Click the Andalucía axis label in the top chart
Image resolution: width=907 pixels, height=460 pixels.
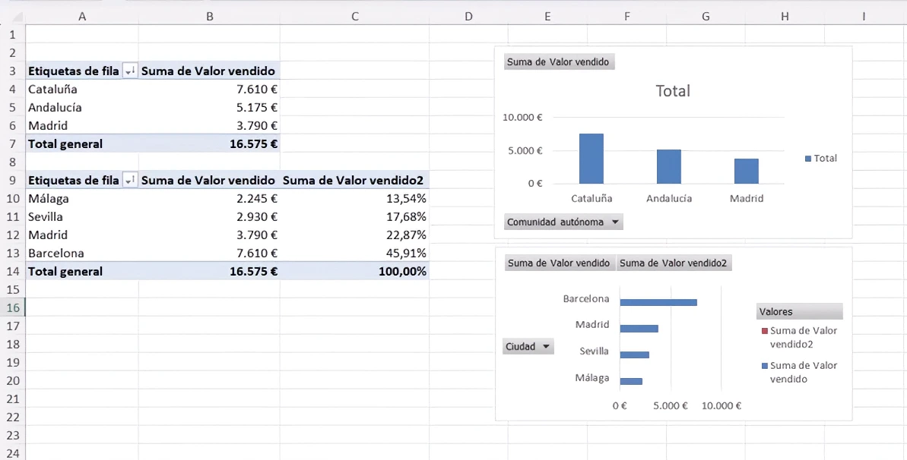(669, 198)
